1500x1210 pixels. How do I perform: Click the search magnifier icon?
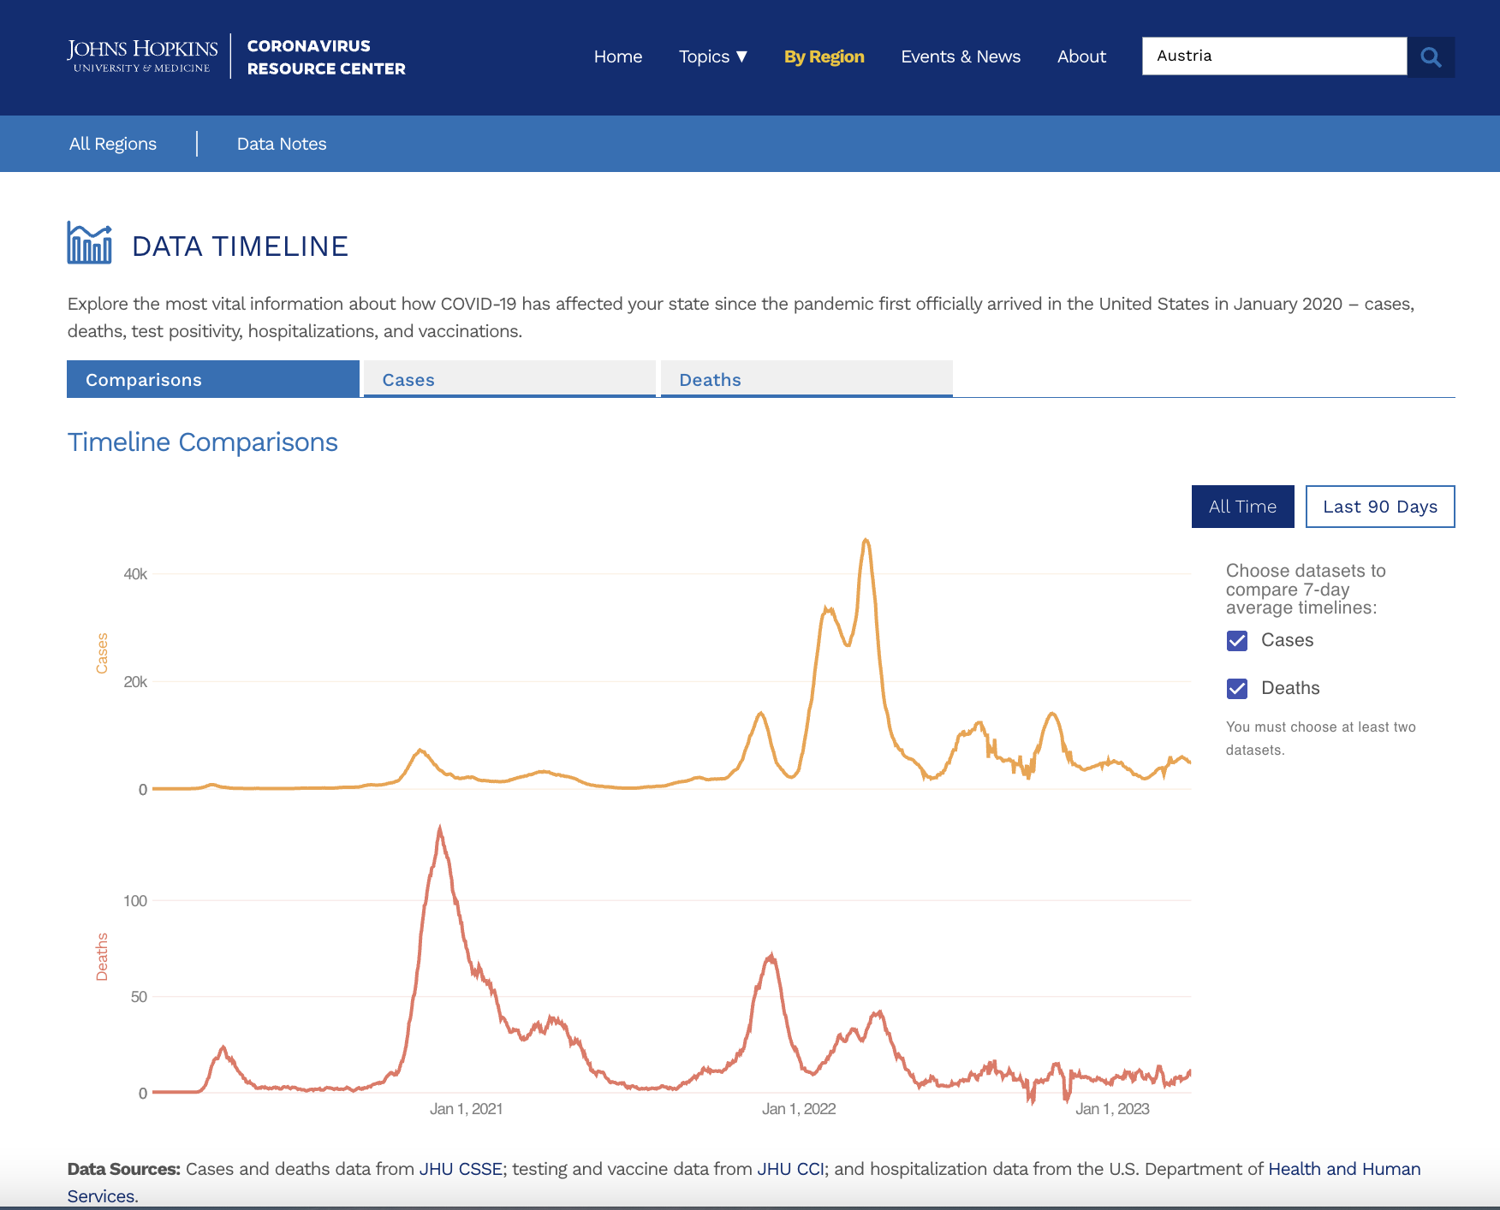(x=1431, y=57)
